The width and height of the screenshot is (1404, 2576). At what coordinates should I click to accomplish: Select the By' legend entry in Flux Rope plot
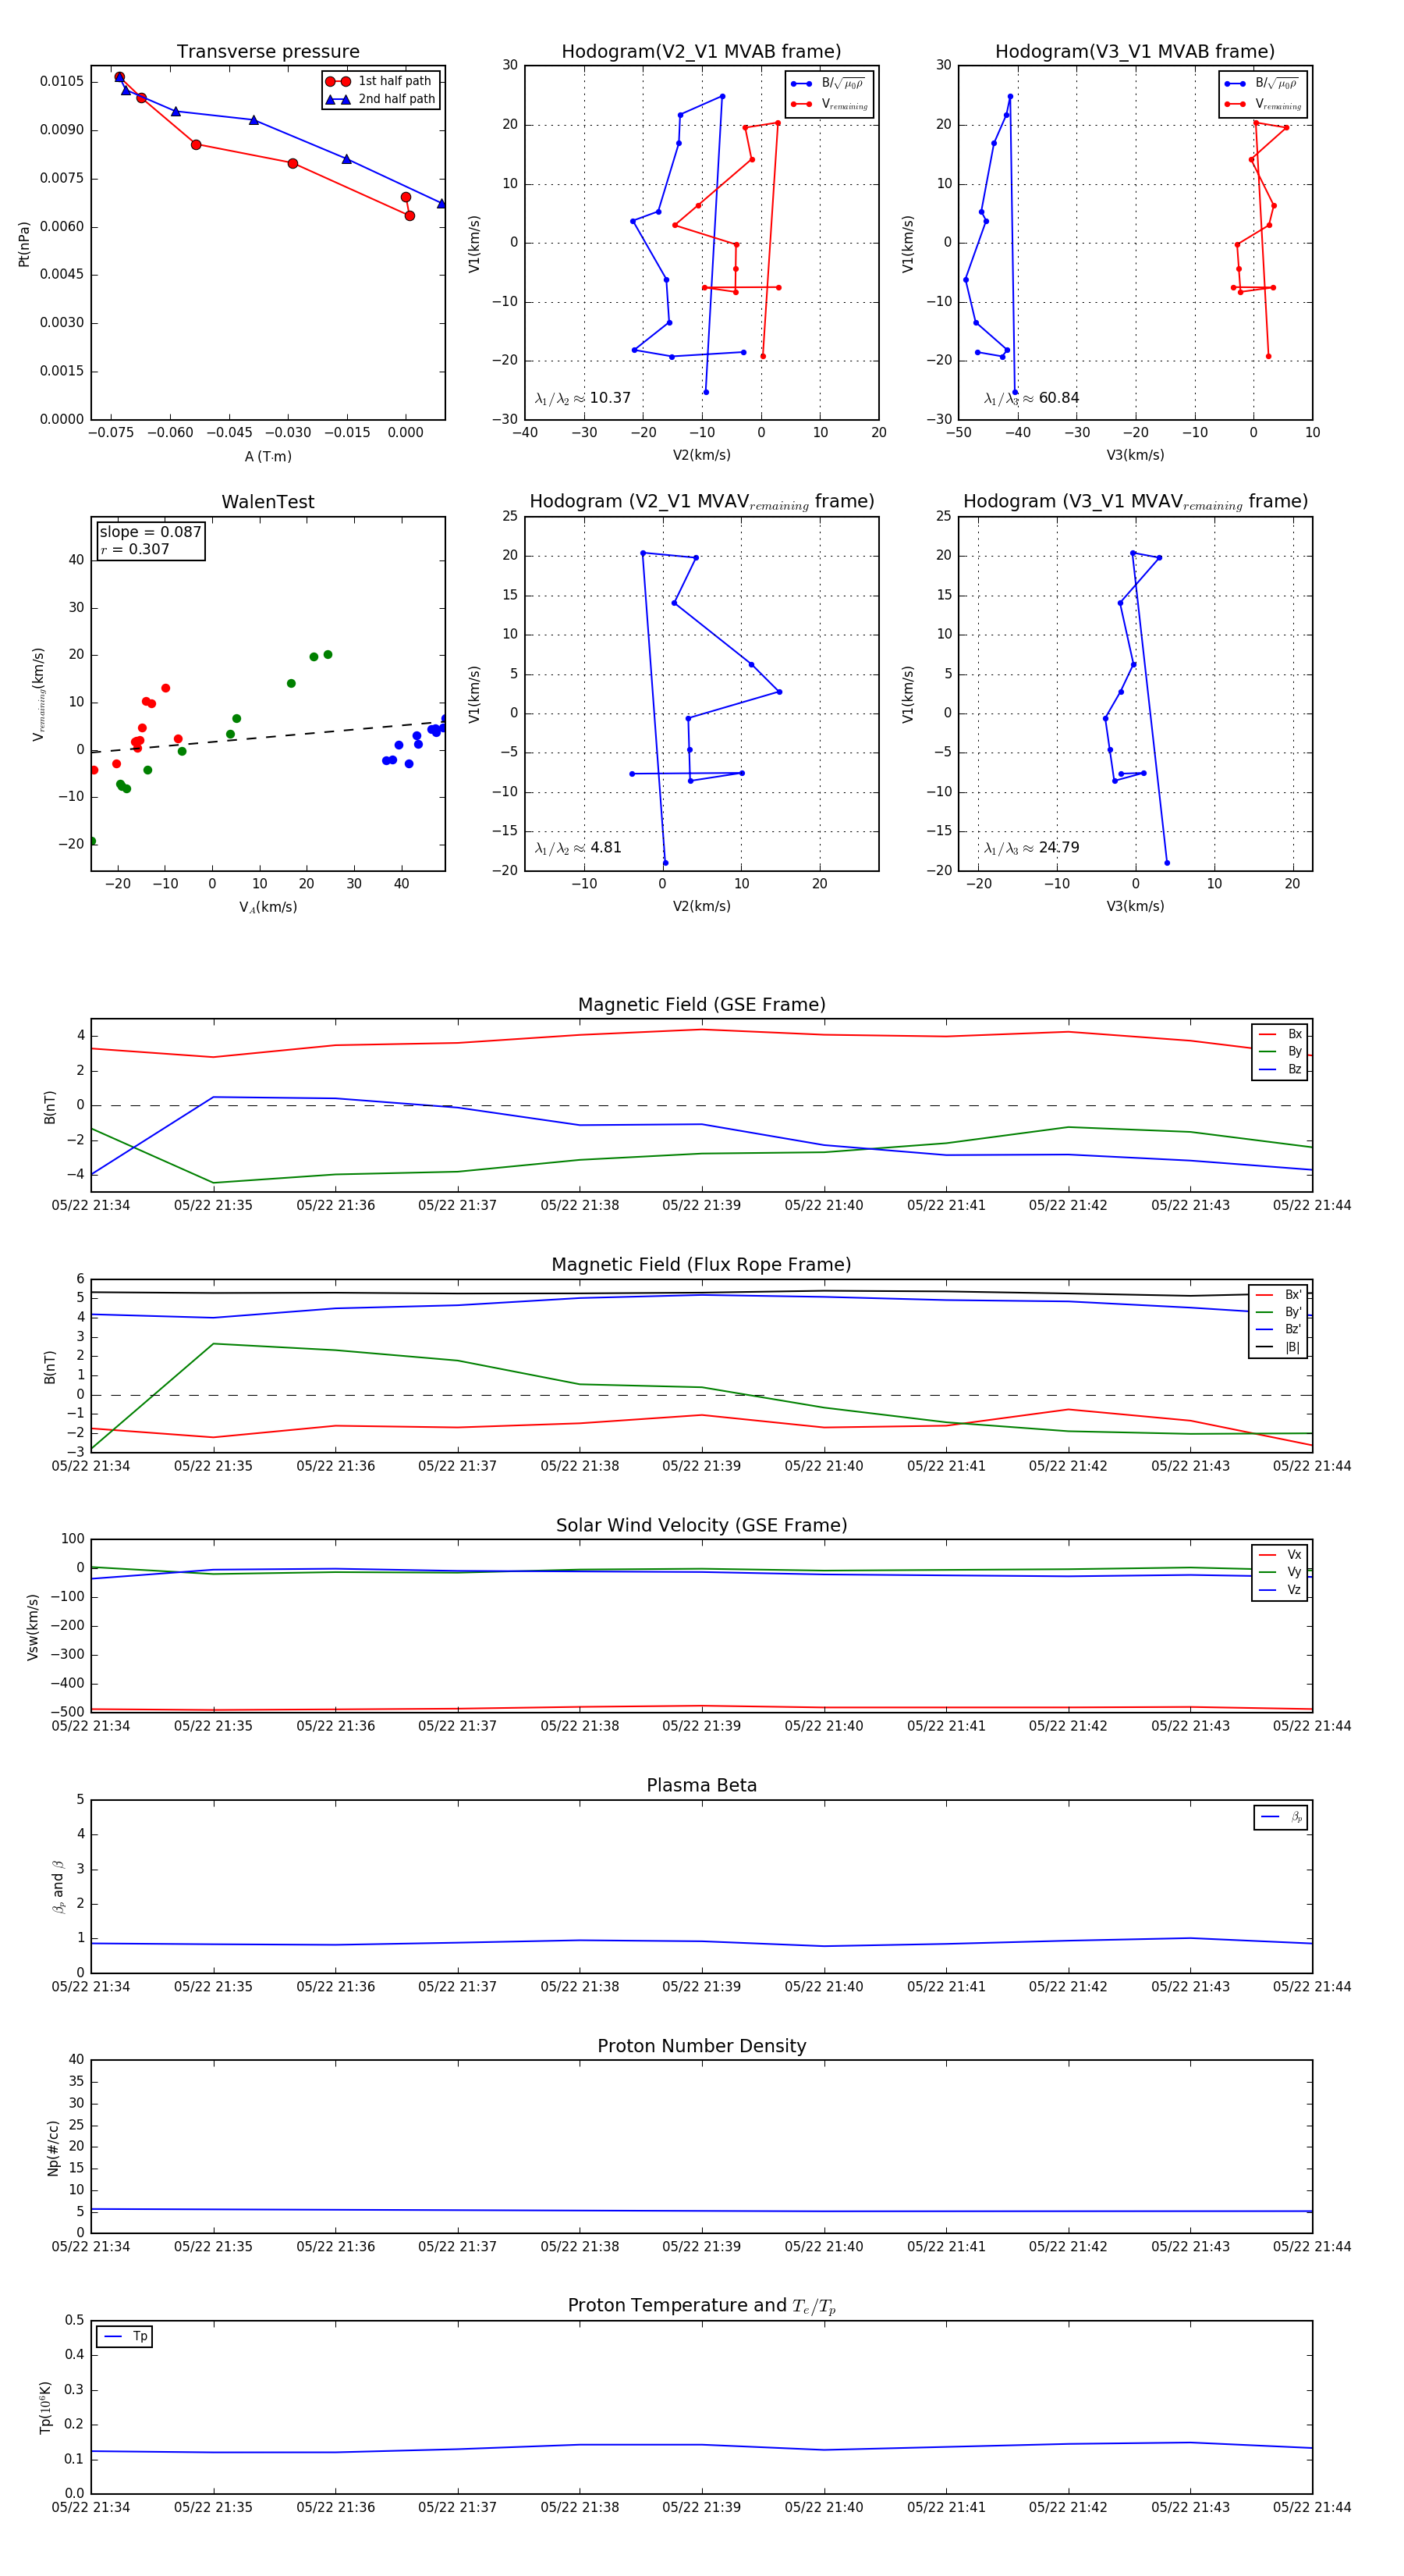[1279, 1312]
